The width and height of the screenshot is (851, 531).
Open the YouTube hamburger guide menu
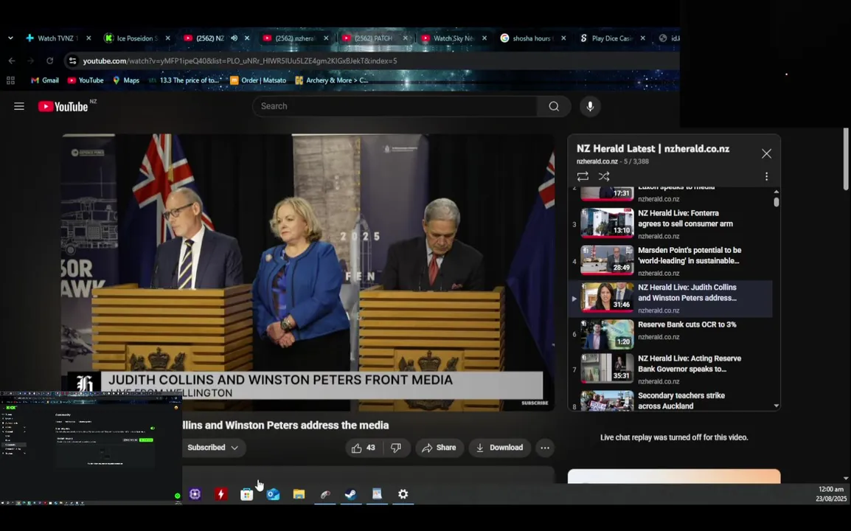click(19, 106)
